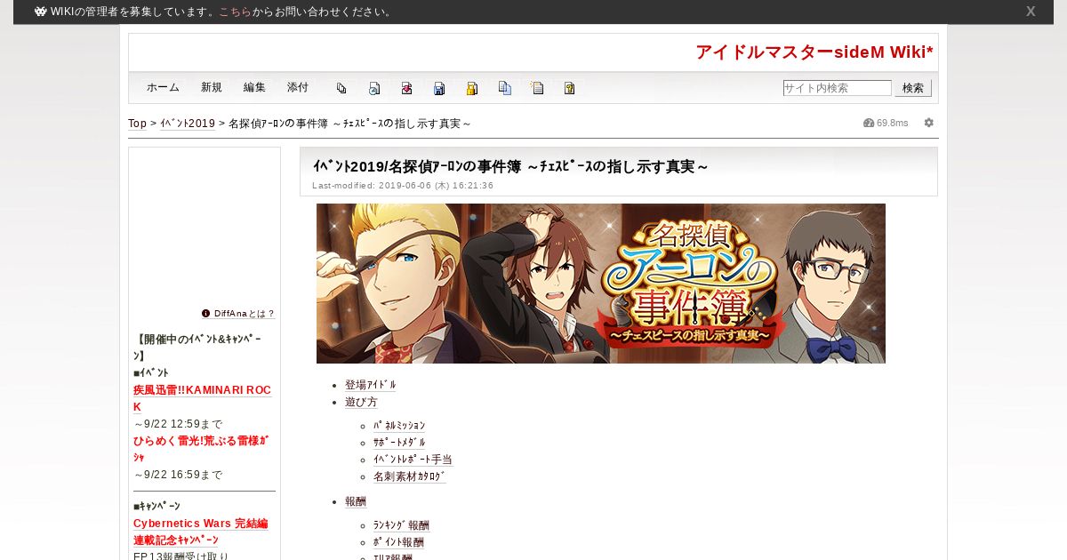1067x560 pixels.
Task: Click the red download arrow icon
Action: coord(406,88)
